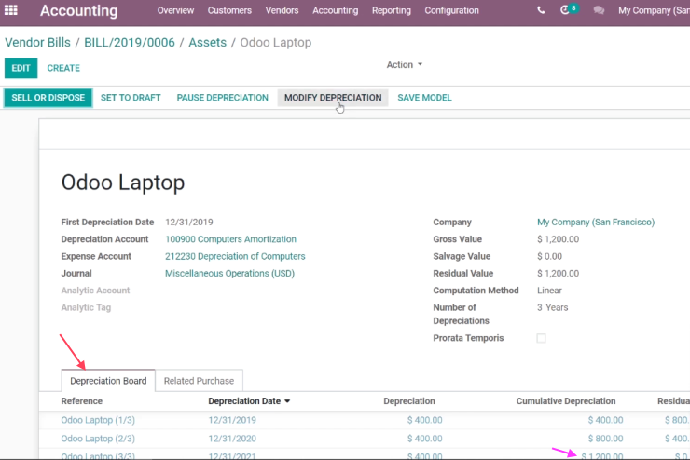Switch to the Related Purchase tab
Screen dimensions: 690x460
(x=199, y=381)
